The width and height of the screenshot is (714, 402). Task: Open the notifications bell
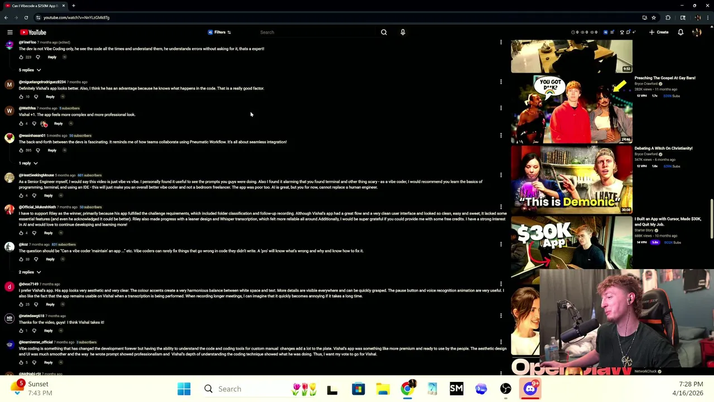681,32
